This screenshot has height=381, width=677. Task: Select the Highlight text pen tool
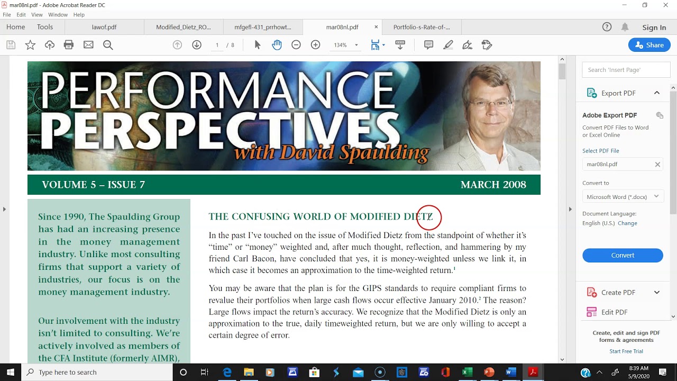[x=448, y=45]
